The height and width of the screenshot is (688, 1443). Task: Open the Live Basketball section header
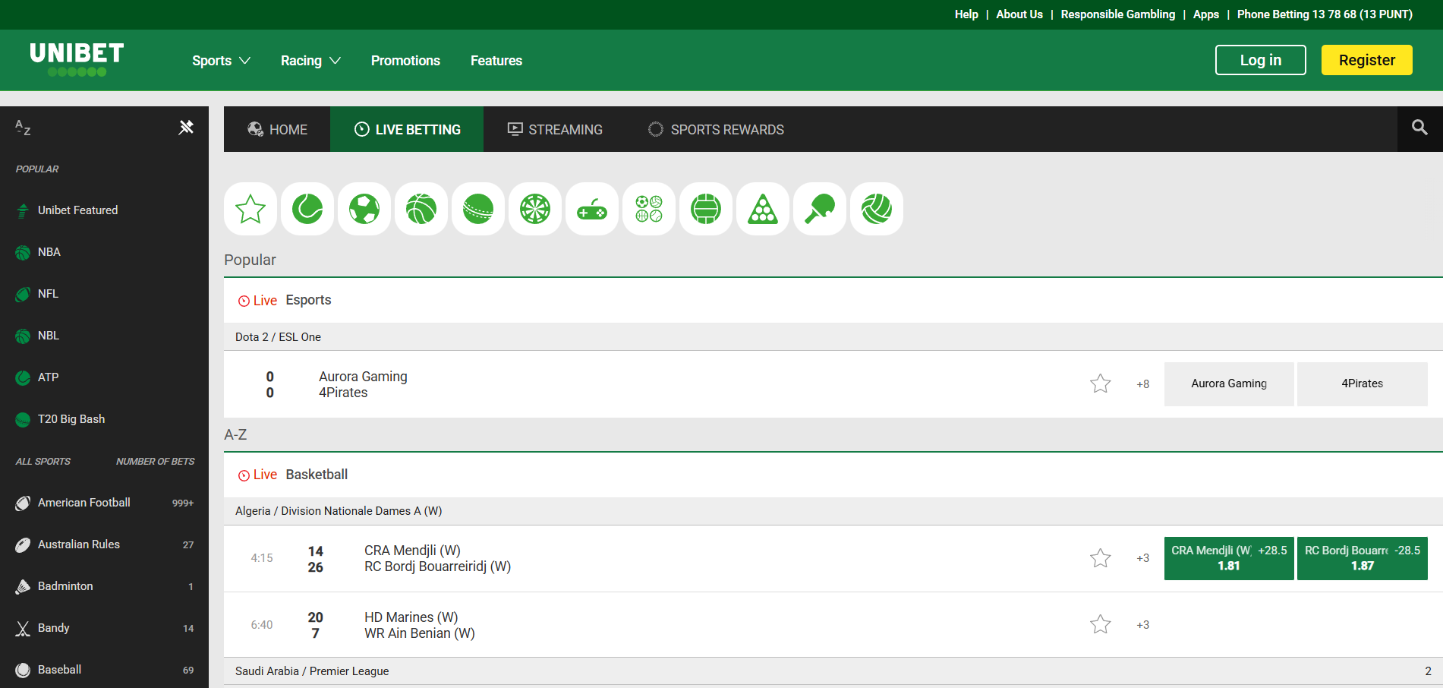point(833,475)
